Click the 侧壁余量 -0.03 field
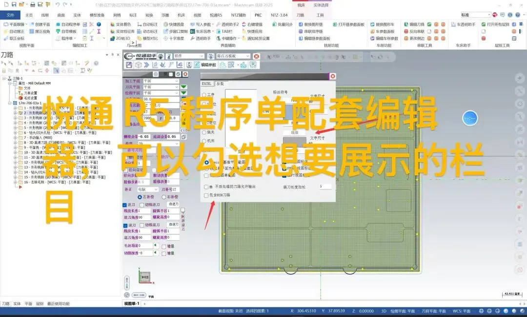 point(144,137)
